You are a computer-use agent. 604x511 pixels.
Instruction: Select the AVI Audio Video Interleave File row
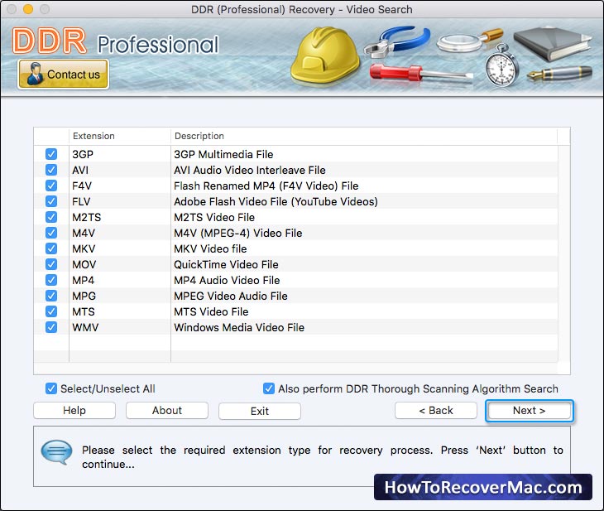[x=296, y=170]
